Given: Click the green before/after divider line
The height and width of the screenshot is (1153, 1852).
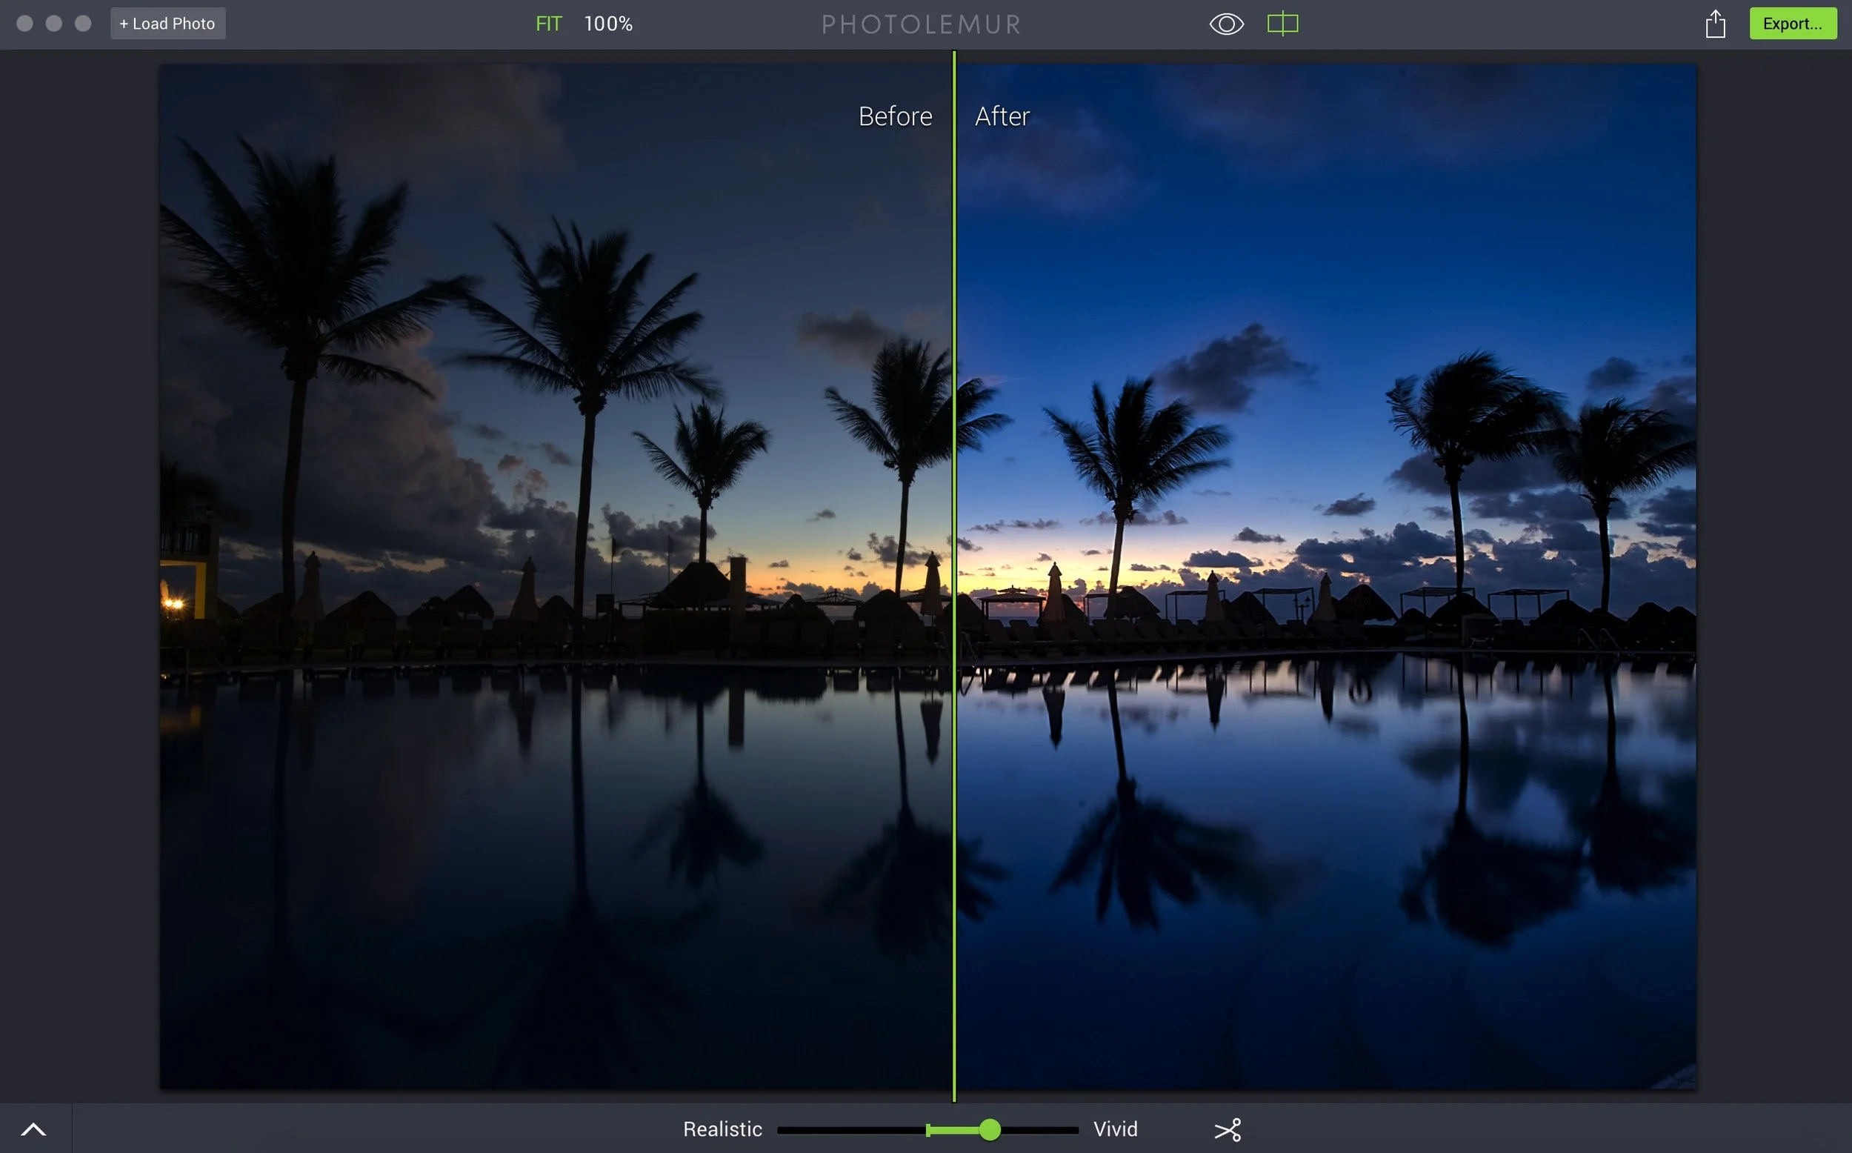Looking at the screenshot, I should pos(953,534).
